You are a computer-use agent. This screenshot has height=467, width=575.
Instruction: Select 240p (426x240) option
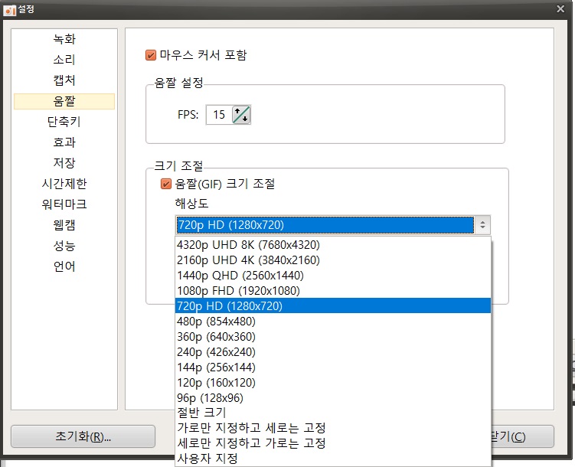[333, 352]
